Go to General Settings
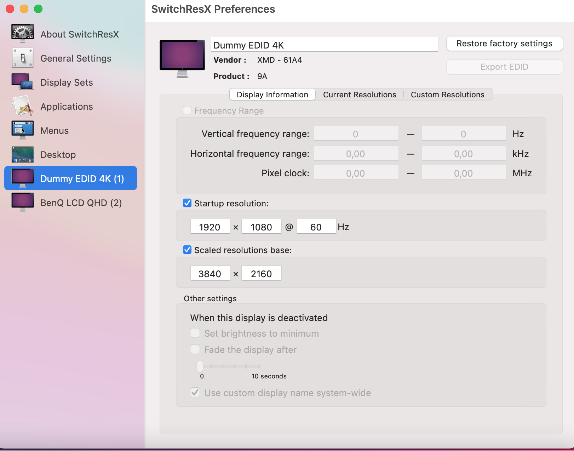Screen dimensions: 574x451 (71, 58)
